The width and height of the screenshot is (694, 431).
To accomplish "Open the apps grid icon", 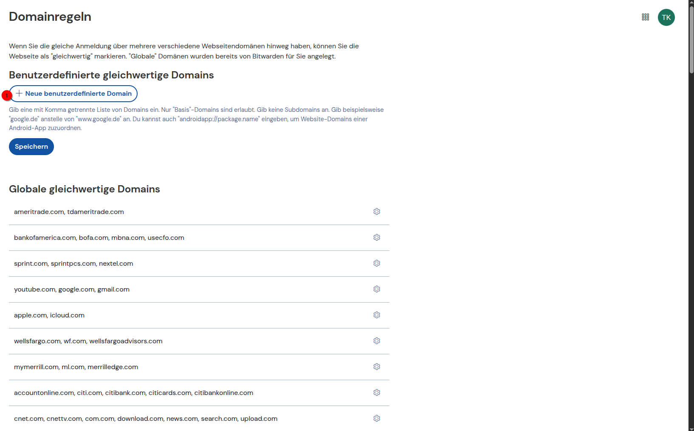I will coord(645,17).
